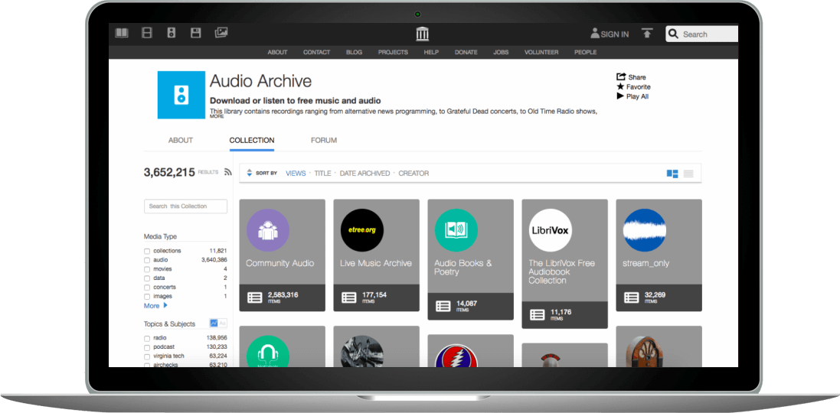Sort results by VIEWS

[x=296, y=174]
